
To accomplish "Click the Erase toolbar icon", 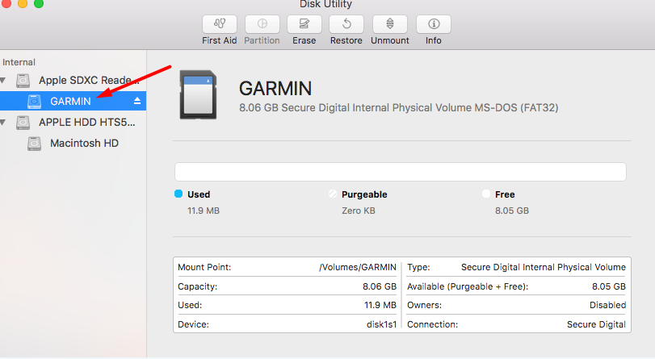I will [x=304, y=24].
